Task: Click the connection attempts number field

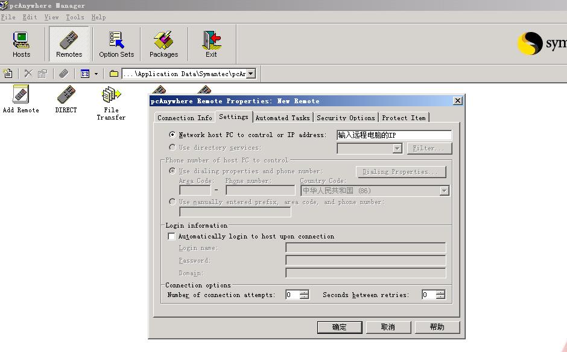Action: pyautogui.click(x=293, y=295)
